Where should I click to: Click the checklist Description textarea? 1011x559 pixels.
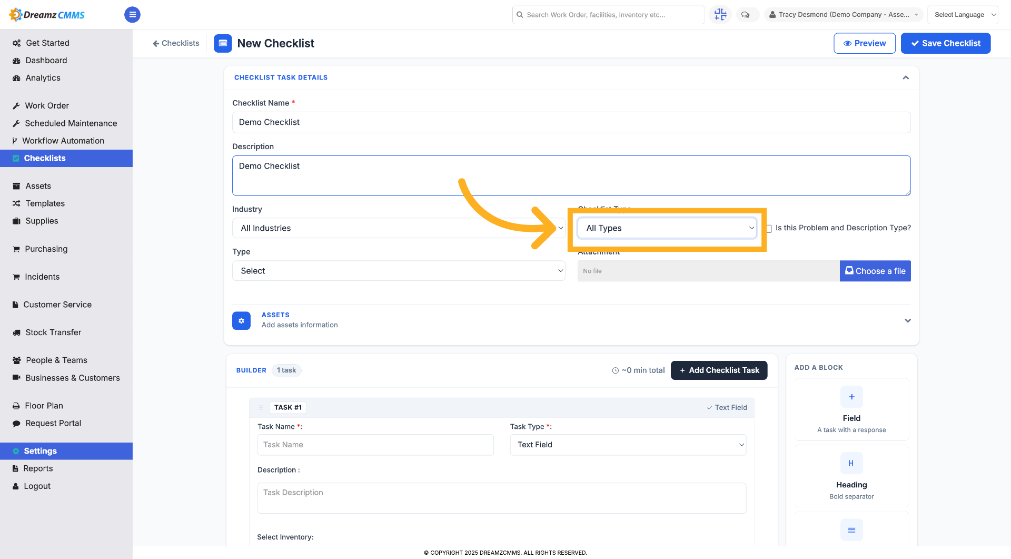click(571, 175)
